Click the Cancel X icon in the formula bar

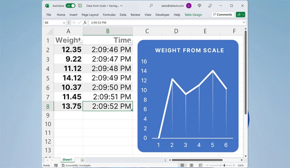[74, 23]
